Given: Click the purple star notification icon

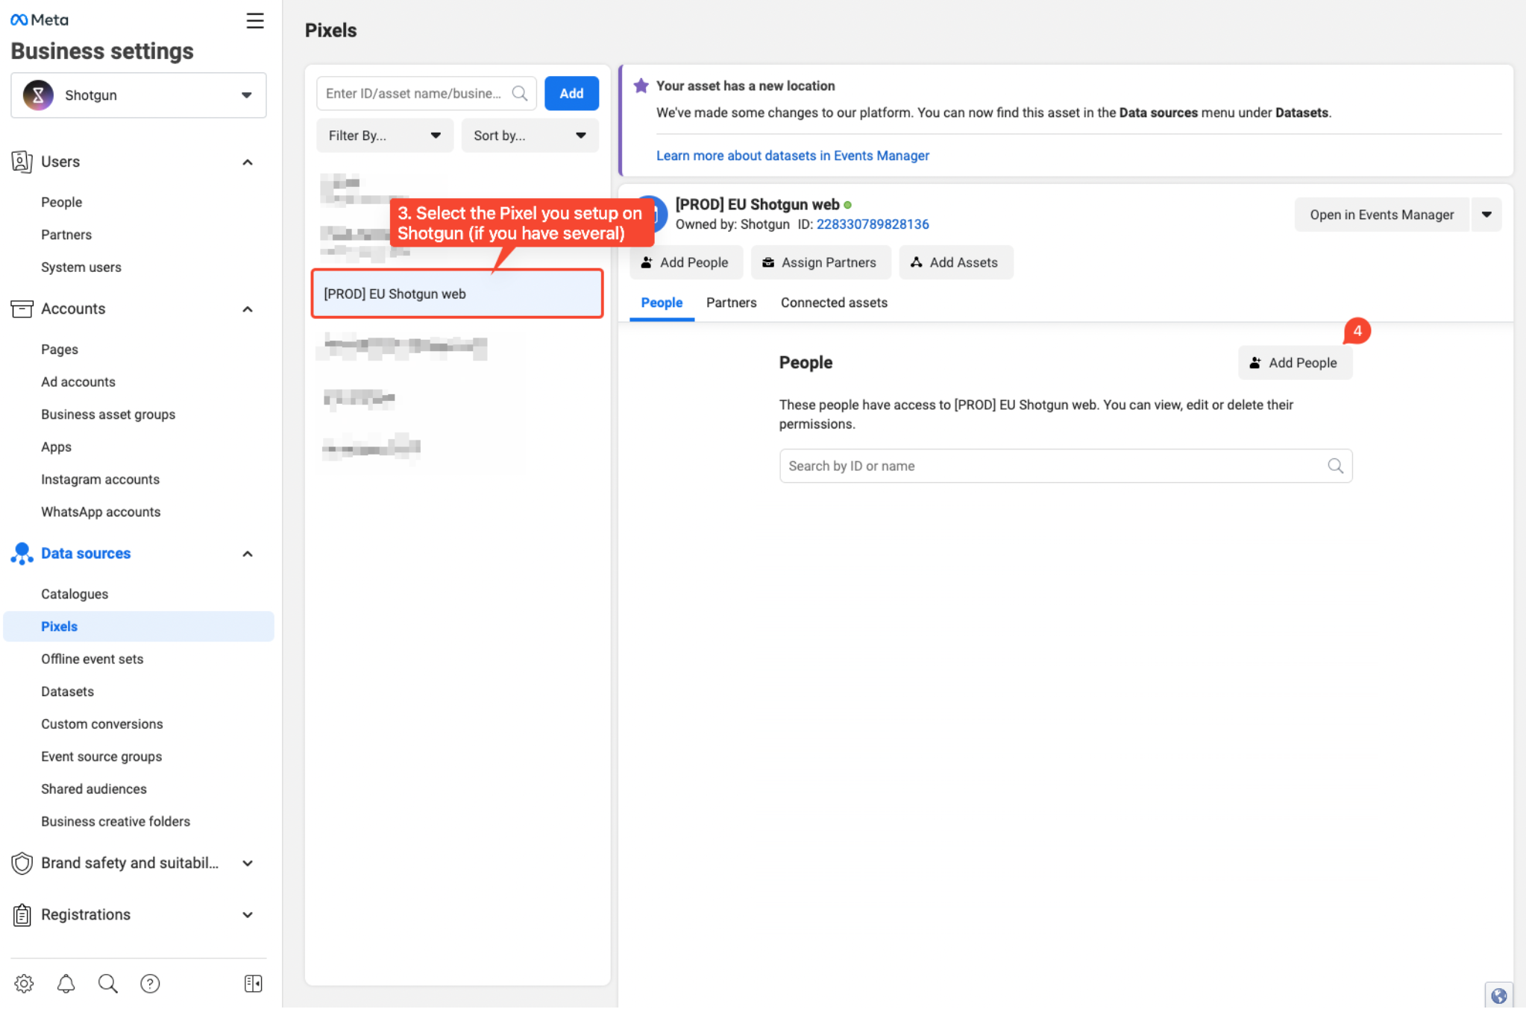Looking at the screenshot, I should 641,86.
